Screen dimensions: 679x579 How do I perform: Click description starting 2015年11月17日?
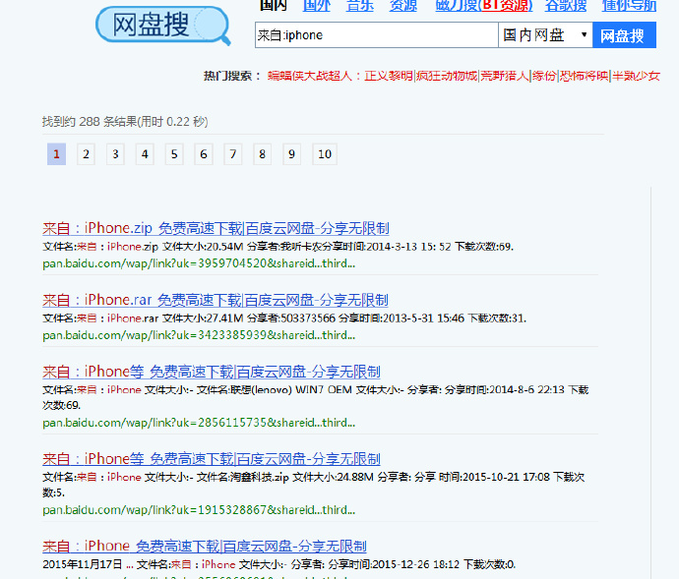[279, 564]
